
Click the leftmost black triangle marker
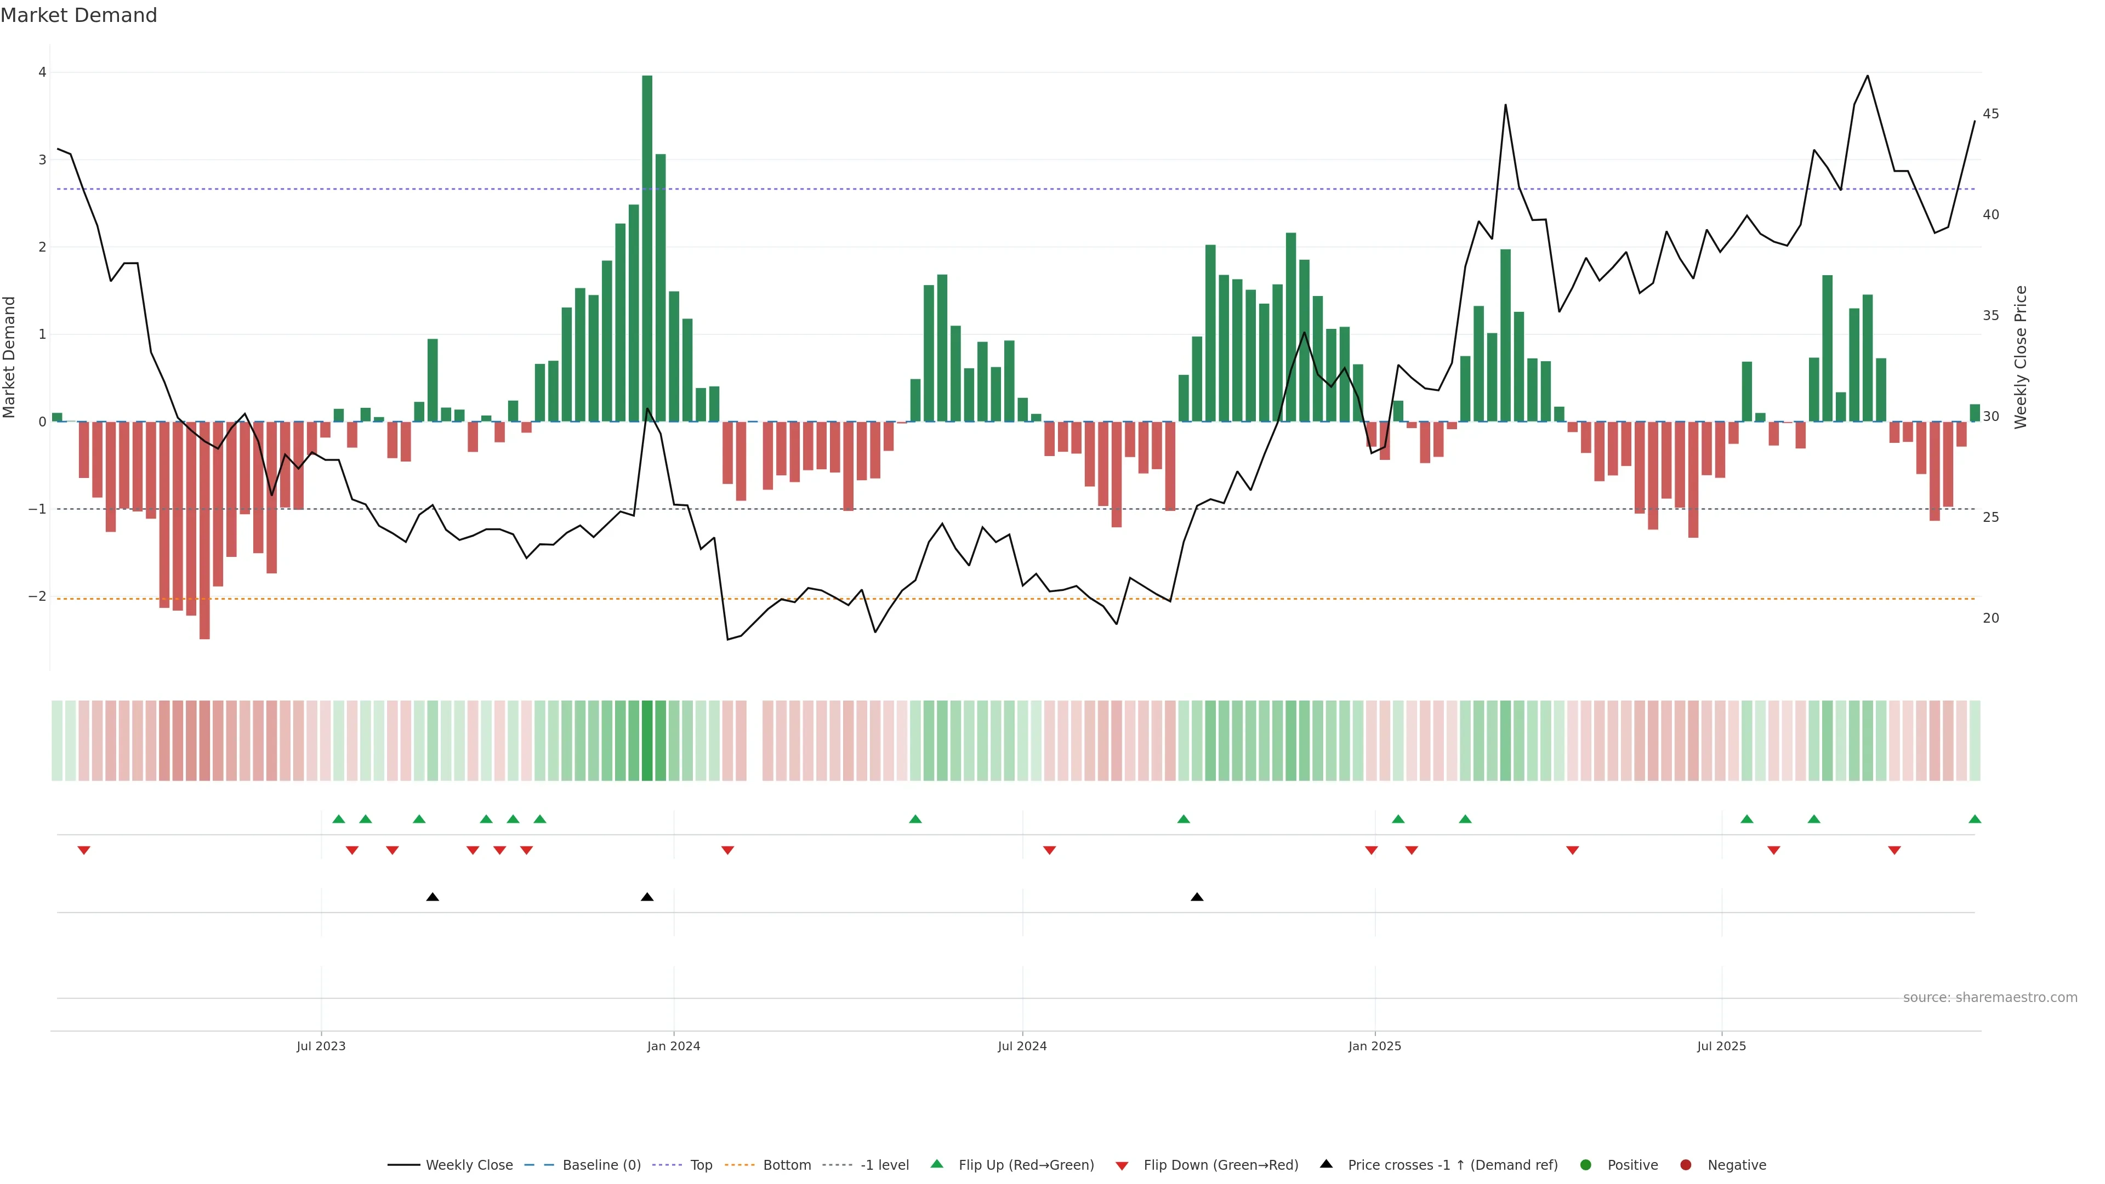433,897
